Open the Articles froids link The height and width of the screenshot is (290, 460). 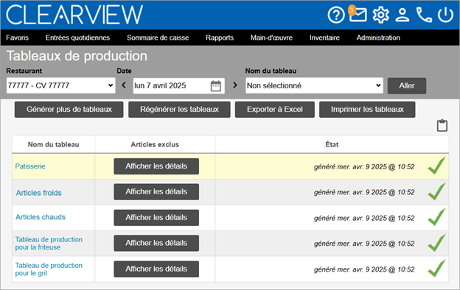point(39,193)
